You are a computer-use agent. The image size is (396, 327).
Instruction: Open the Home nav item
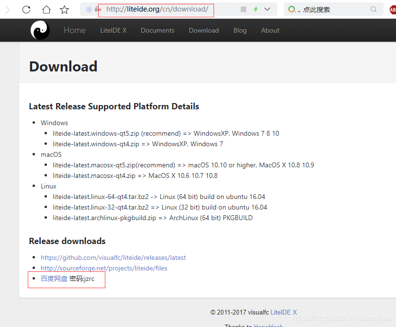pos(75,30)
